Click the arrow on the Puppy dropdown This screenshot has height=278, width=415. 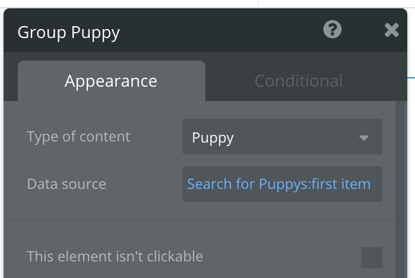coord(364,138)
